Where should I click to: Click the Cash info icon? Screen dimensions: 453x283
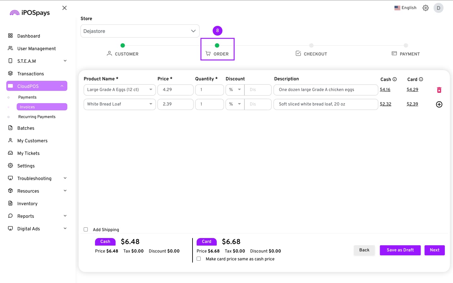pyautogui.click(x=394, y=79)
